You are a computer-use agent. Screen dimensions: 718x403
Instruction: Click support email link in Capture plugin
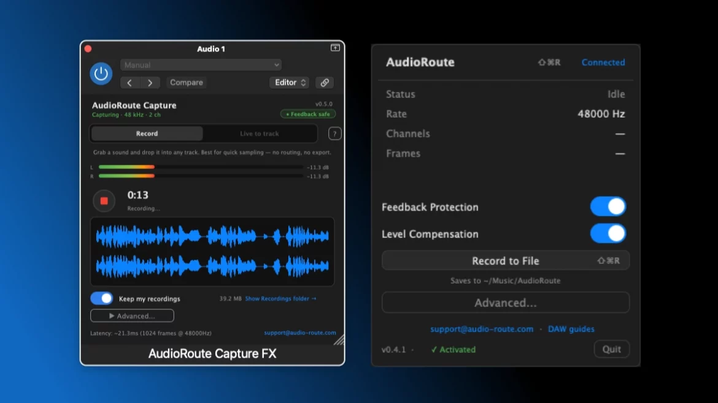(300, 333)
